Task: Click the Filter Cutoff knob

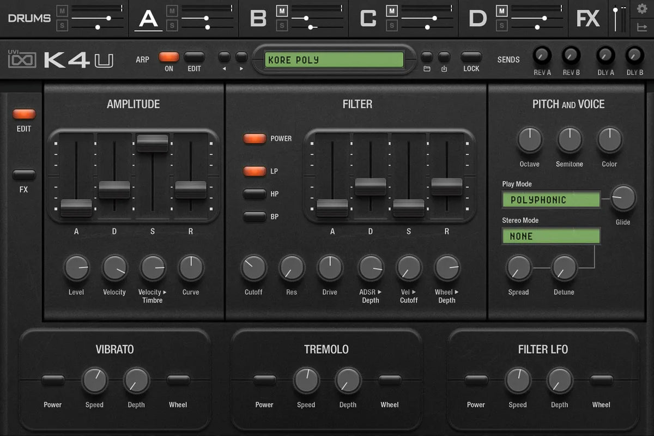Action: (253, 268)
